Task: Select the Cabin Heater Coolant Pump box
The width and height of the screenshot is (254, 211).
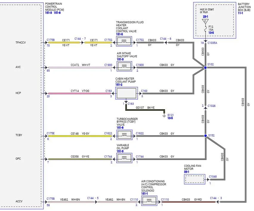Action: [127, 93]
